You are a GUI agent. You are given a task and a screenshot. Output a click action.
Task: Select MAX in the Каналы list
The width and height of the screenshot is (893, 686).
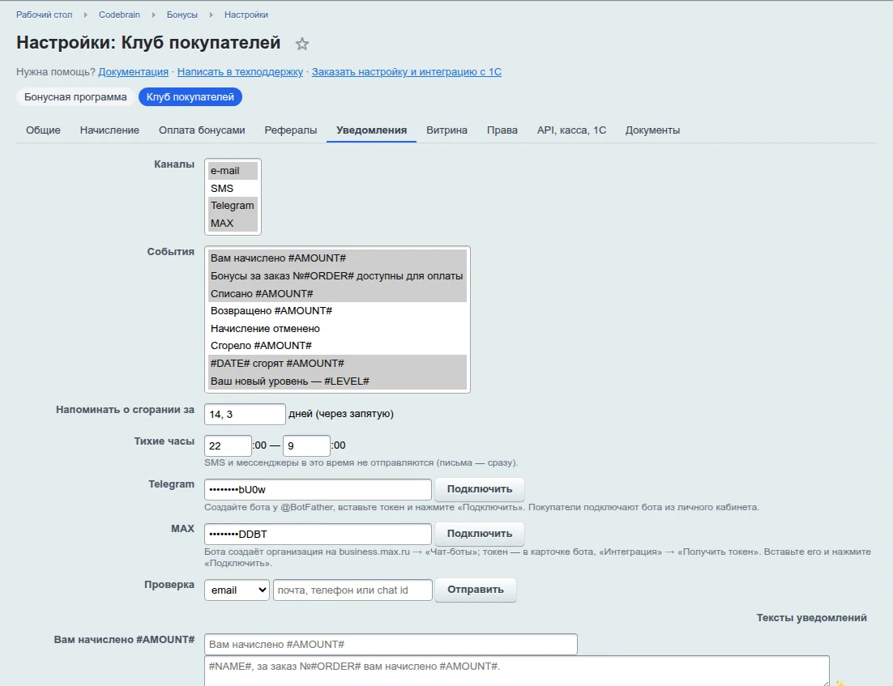coord(233,224)
